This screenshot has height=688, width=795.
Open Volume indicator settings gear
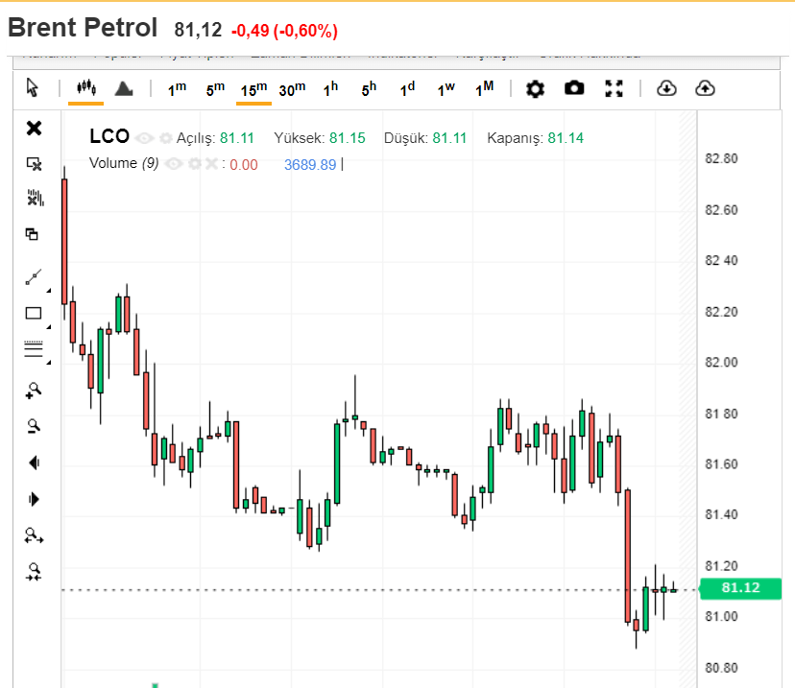pyautogui.click(x=195, y=164)
